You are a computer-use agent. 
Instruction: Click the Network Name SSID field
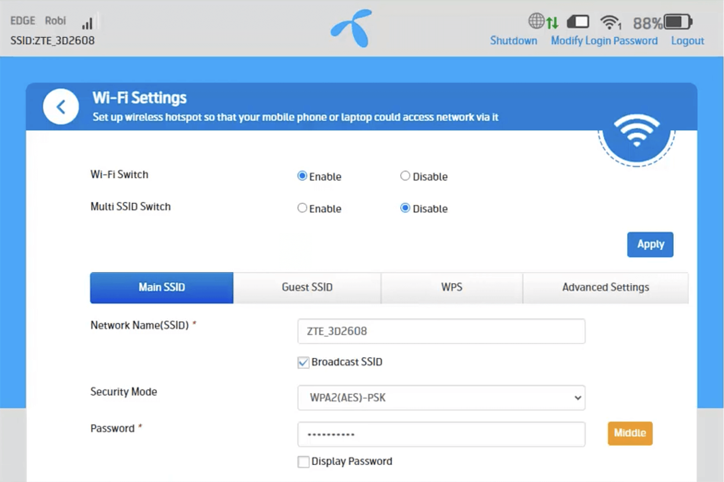441,331
